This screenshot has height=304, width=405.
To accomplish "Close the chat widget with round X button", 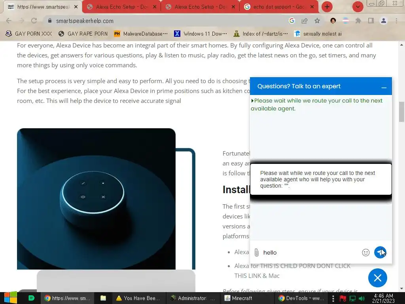I will (x=378, y=278).
